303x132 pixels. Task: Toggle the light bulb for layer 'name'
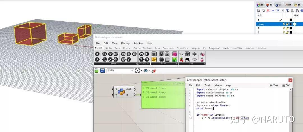(284, 24)
